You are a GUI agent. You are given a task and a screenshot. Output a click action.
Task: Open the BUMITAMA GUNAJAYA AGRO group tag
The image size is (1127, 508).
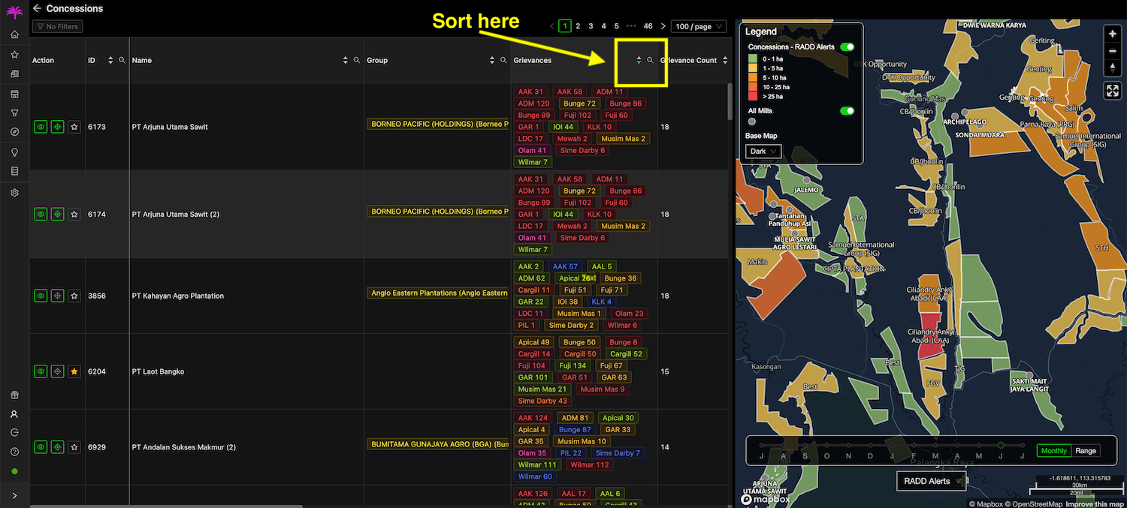[439, 444]
